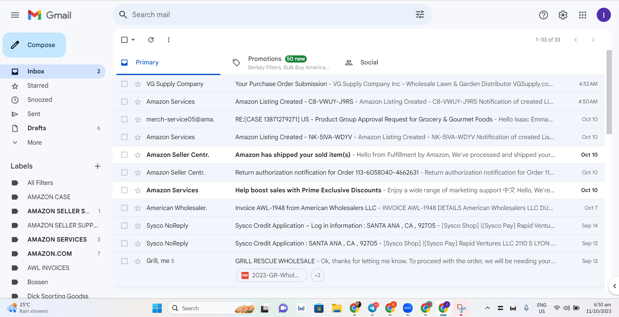Open the Support help icon

(543, 15)
